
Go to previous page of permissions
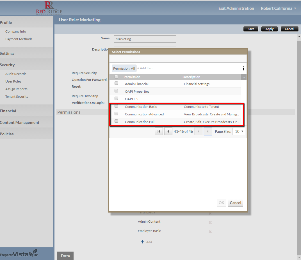(x=168, y=131)
